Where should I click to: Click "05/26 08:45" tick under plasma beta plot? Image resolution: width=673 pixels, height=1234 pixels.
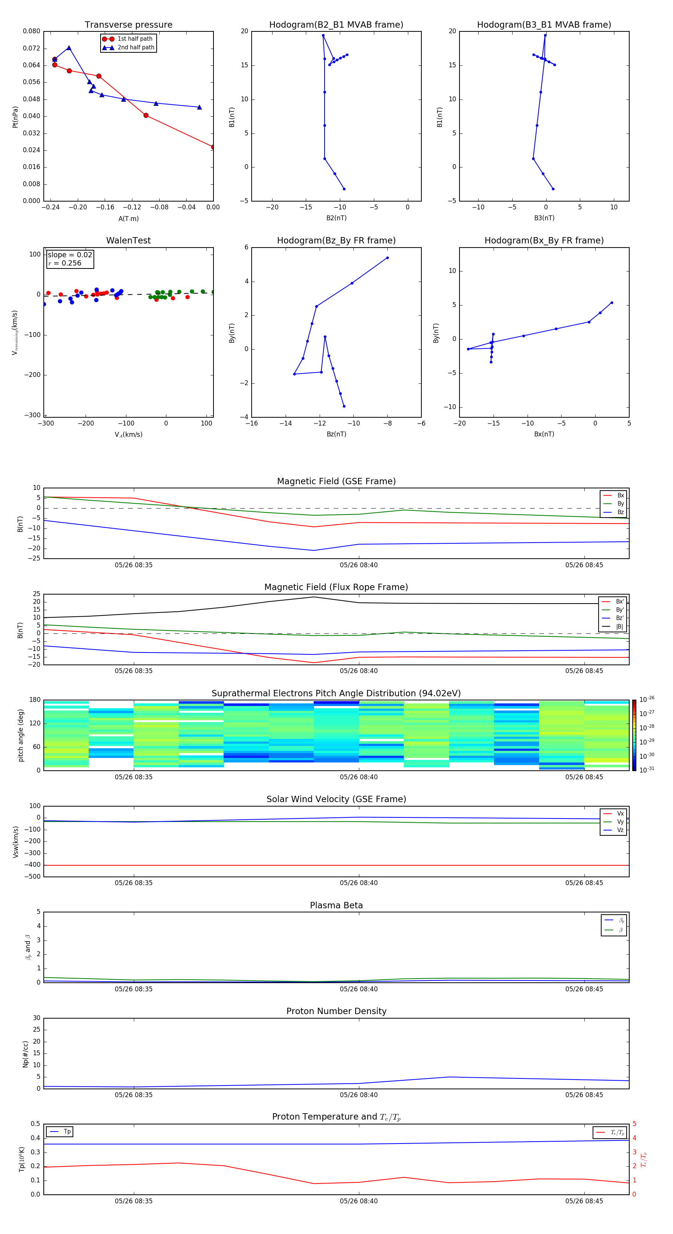click(584, 989)
